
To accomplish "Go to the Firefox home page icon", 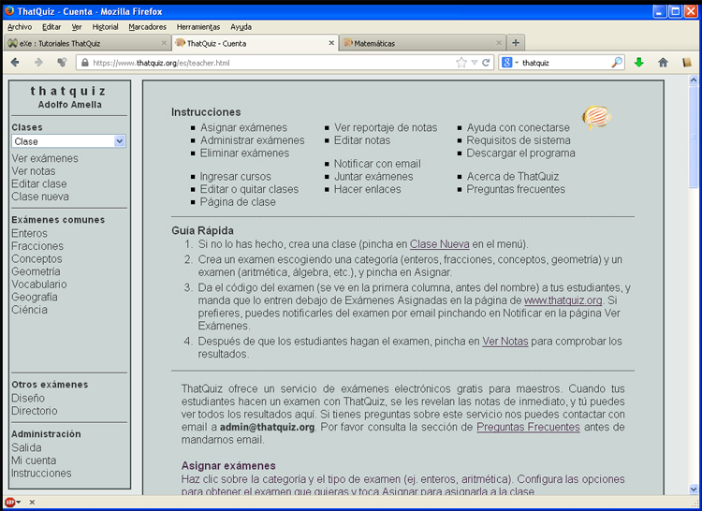I will point(663,63).
